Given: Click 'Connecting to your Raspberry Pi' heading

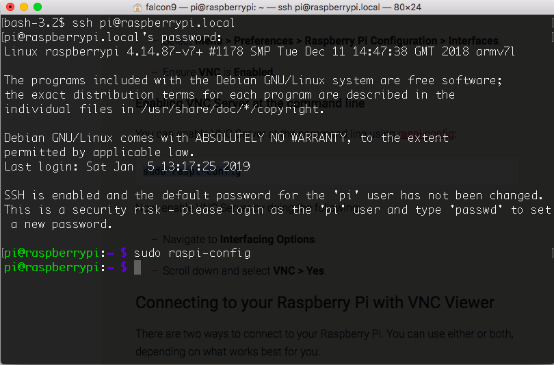Looking at the screenshot, I should point(315,302).
